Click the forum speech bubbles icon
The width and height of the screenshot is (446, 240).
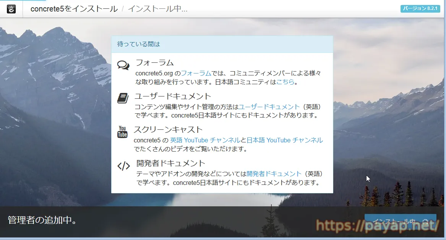[123, 65]
